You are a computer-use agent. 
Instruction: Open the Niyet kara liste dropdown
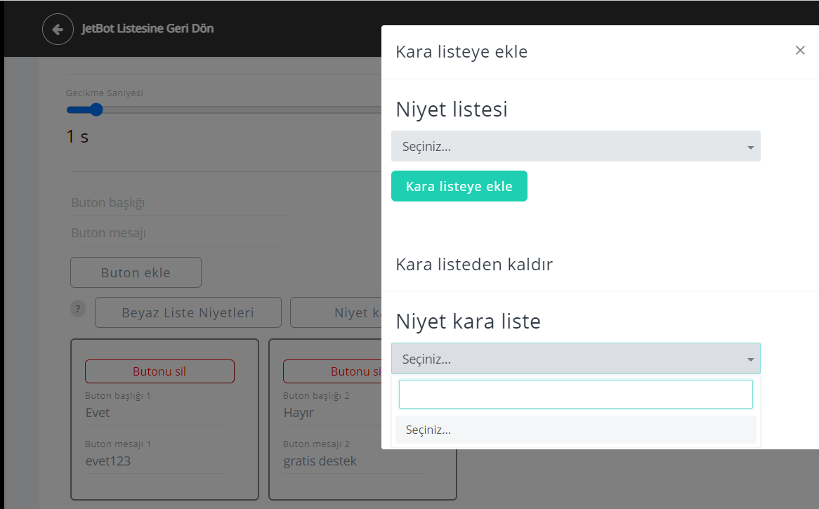[575, 359]
